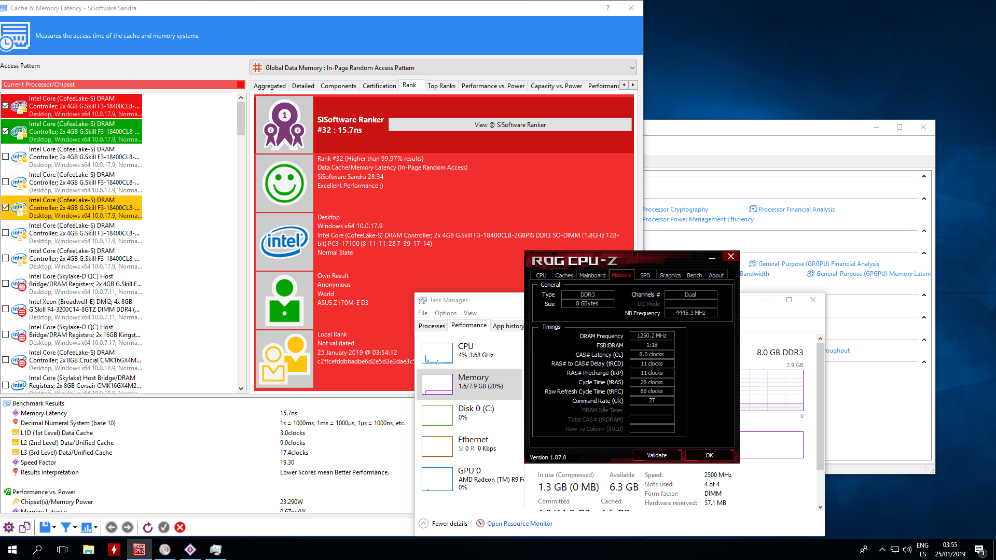
Task: Click the red cancel X icon
Action: click(x=180, y=527)
